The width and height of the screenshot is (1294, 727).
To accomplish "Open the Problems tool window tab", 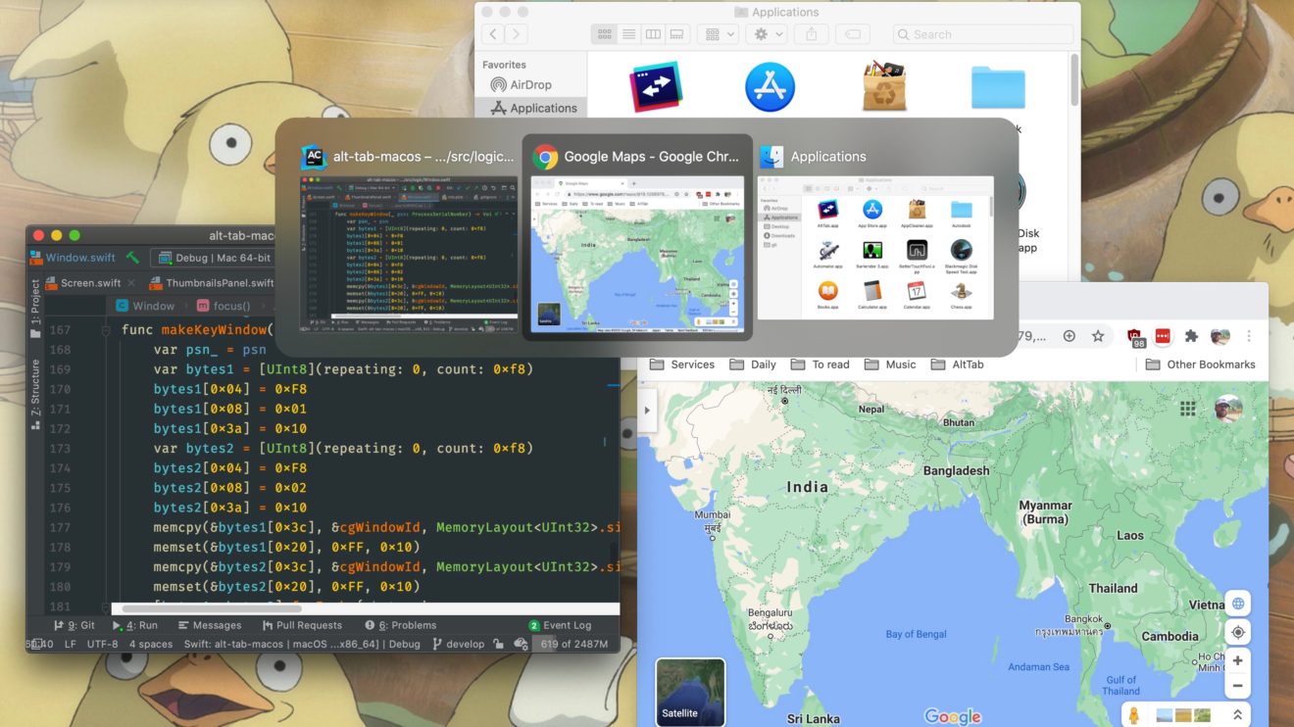I will pyautogui.click(x=400, y=625).
